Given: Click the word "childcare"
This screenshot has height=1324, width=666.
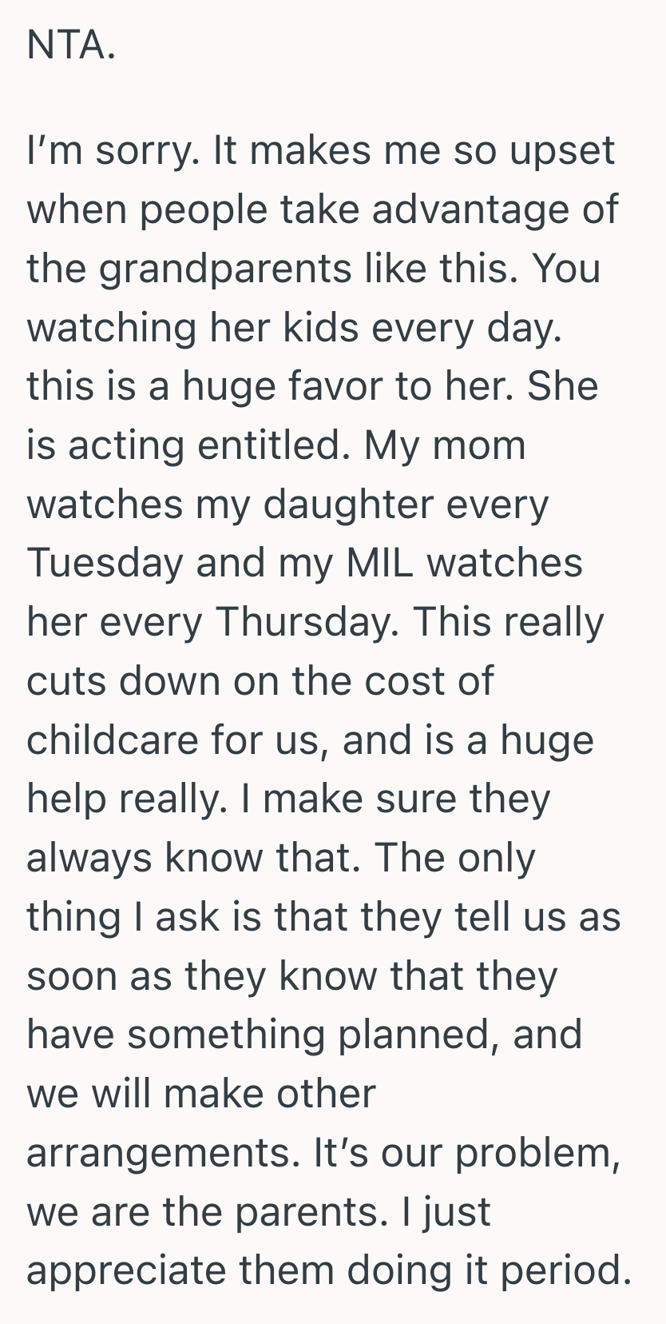Looking at the screenshot, I should tap(113, 740).
